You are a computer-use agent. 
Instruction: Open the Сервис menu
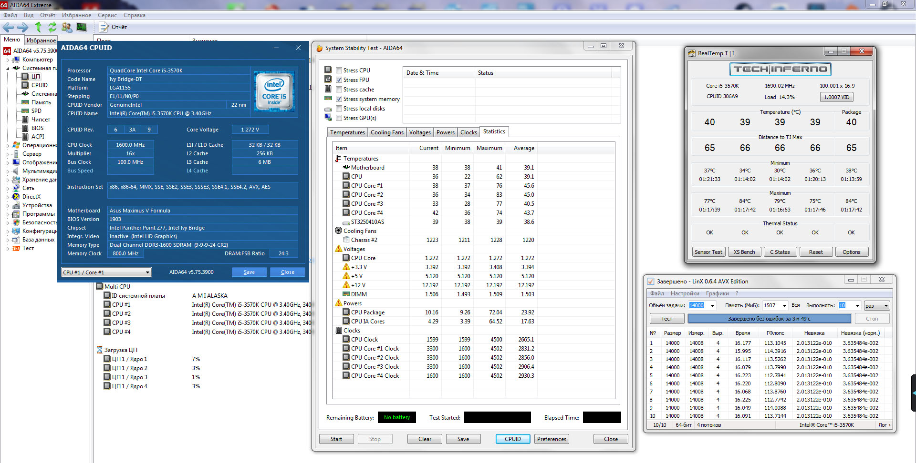pyautogui.click(x=107, y=15)
